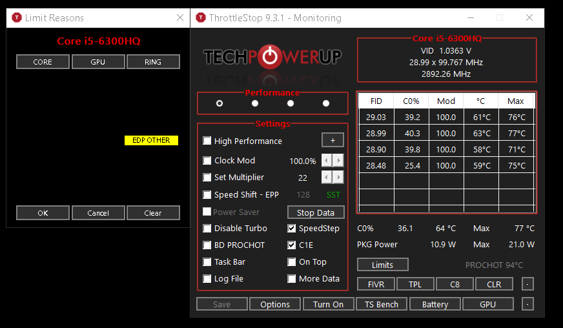This screenshot has height=328, width=563.
Task: Click the CLR button to reset max values
Action: 494,284
